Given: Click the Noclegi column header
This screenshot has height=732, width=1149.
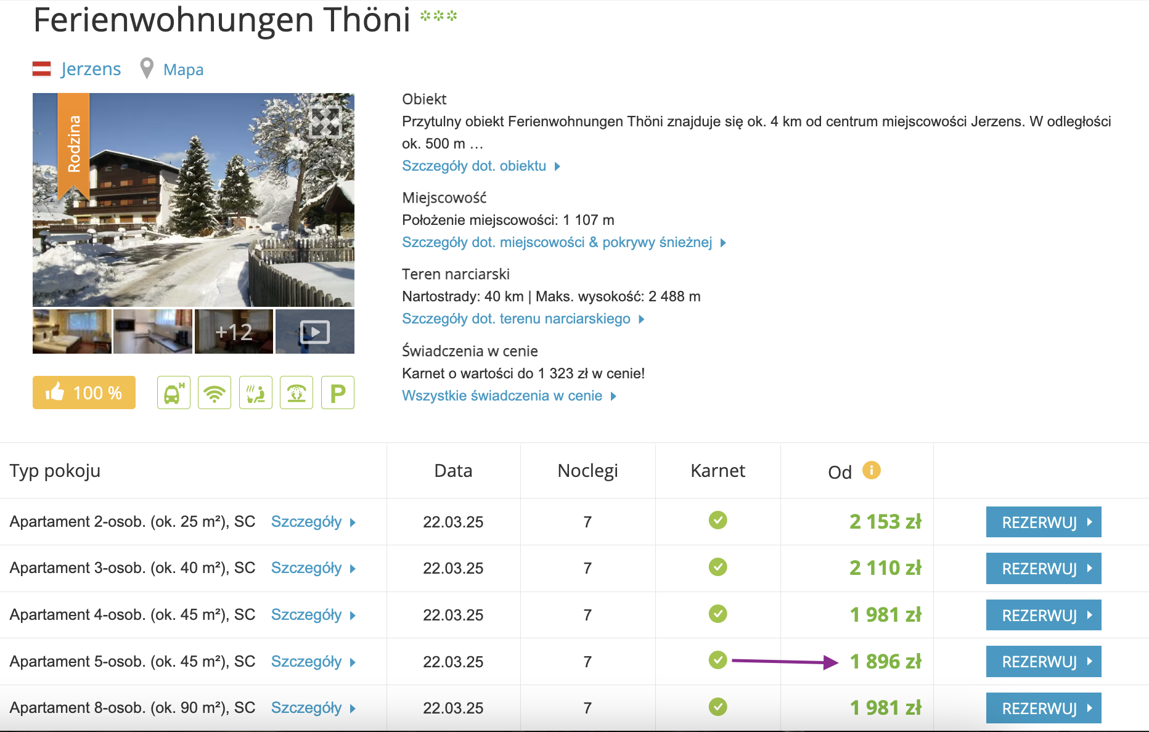Looking at the screenshot, I should tap(587, 471).
